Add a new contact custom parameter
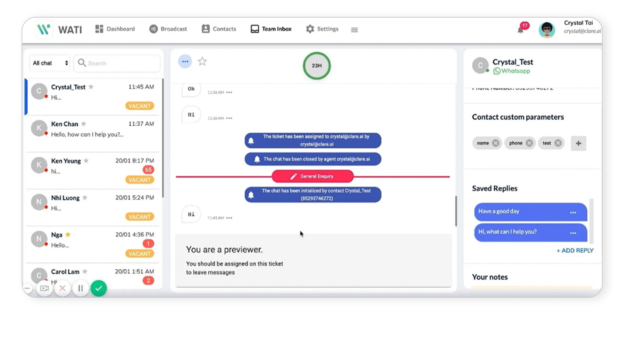The width and height of the screenshot is (623, 350). 578,143
